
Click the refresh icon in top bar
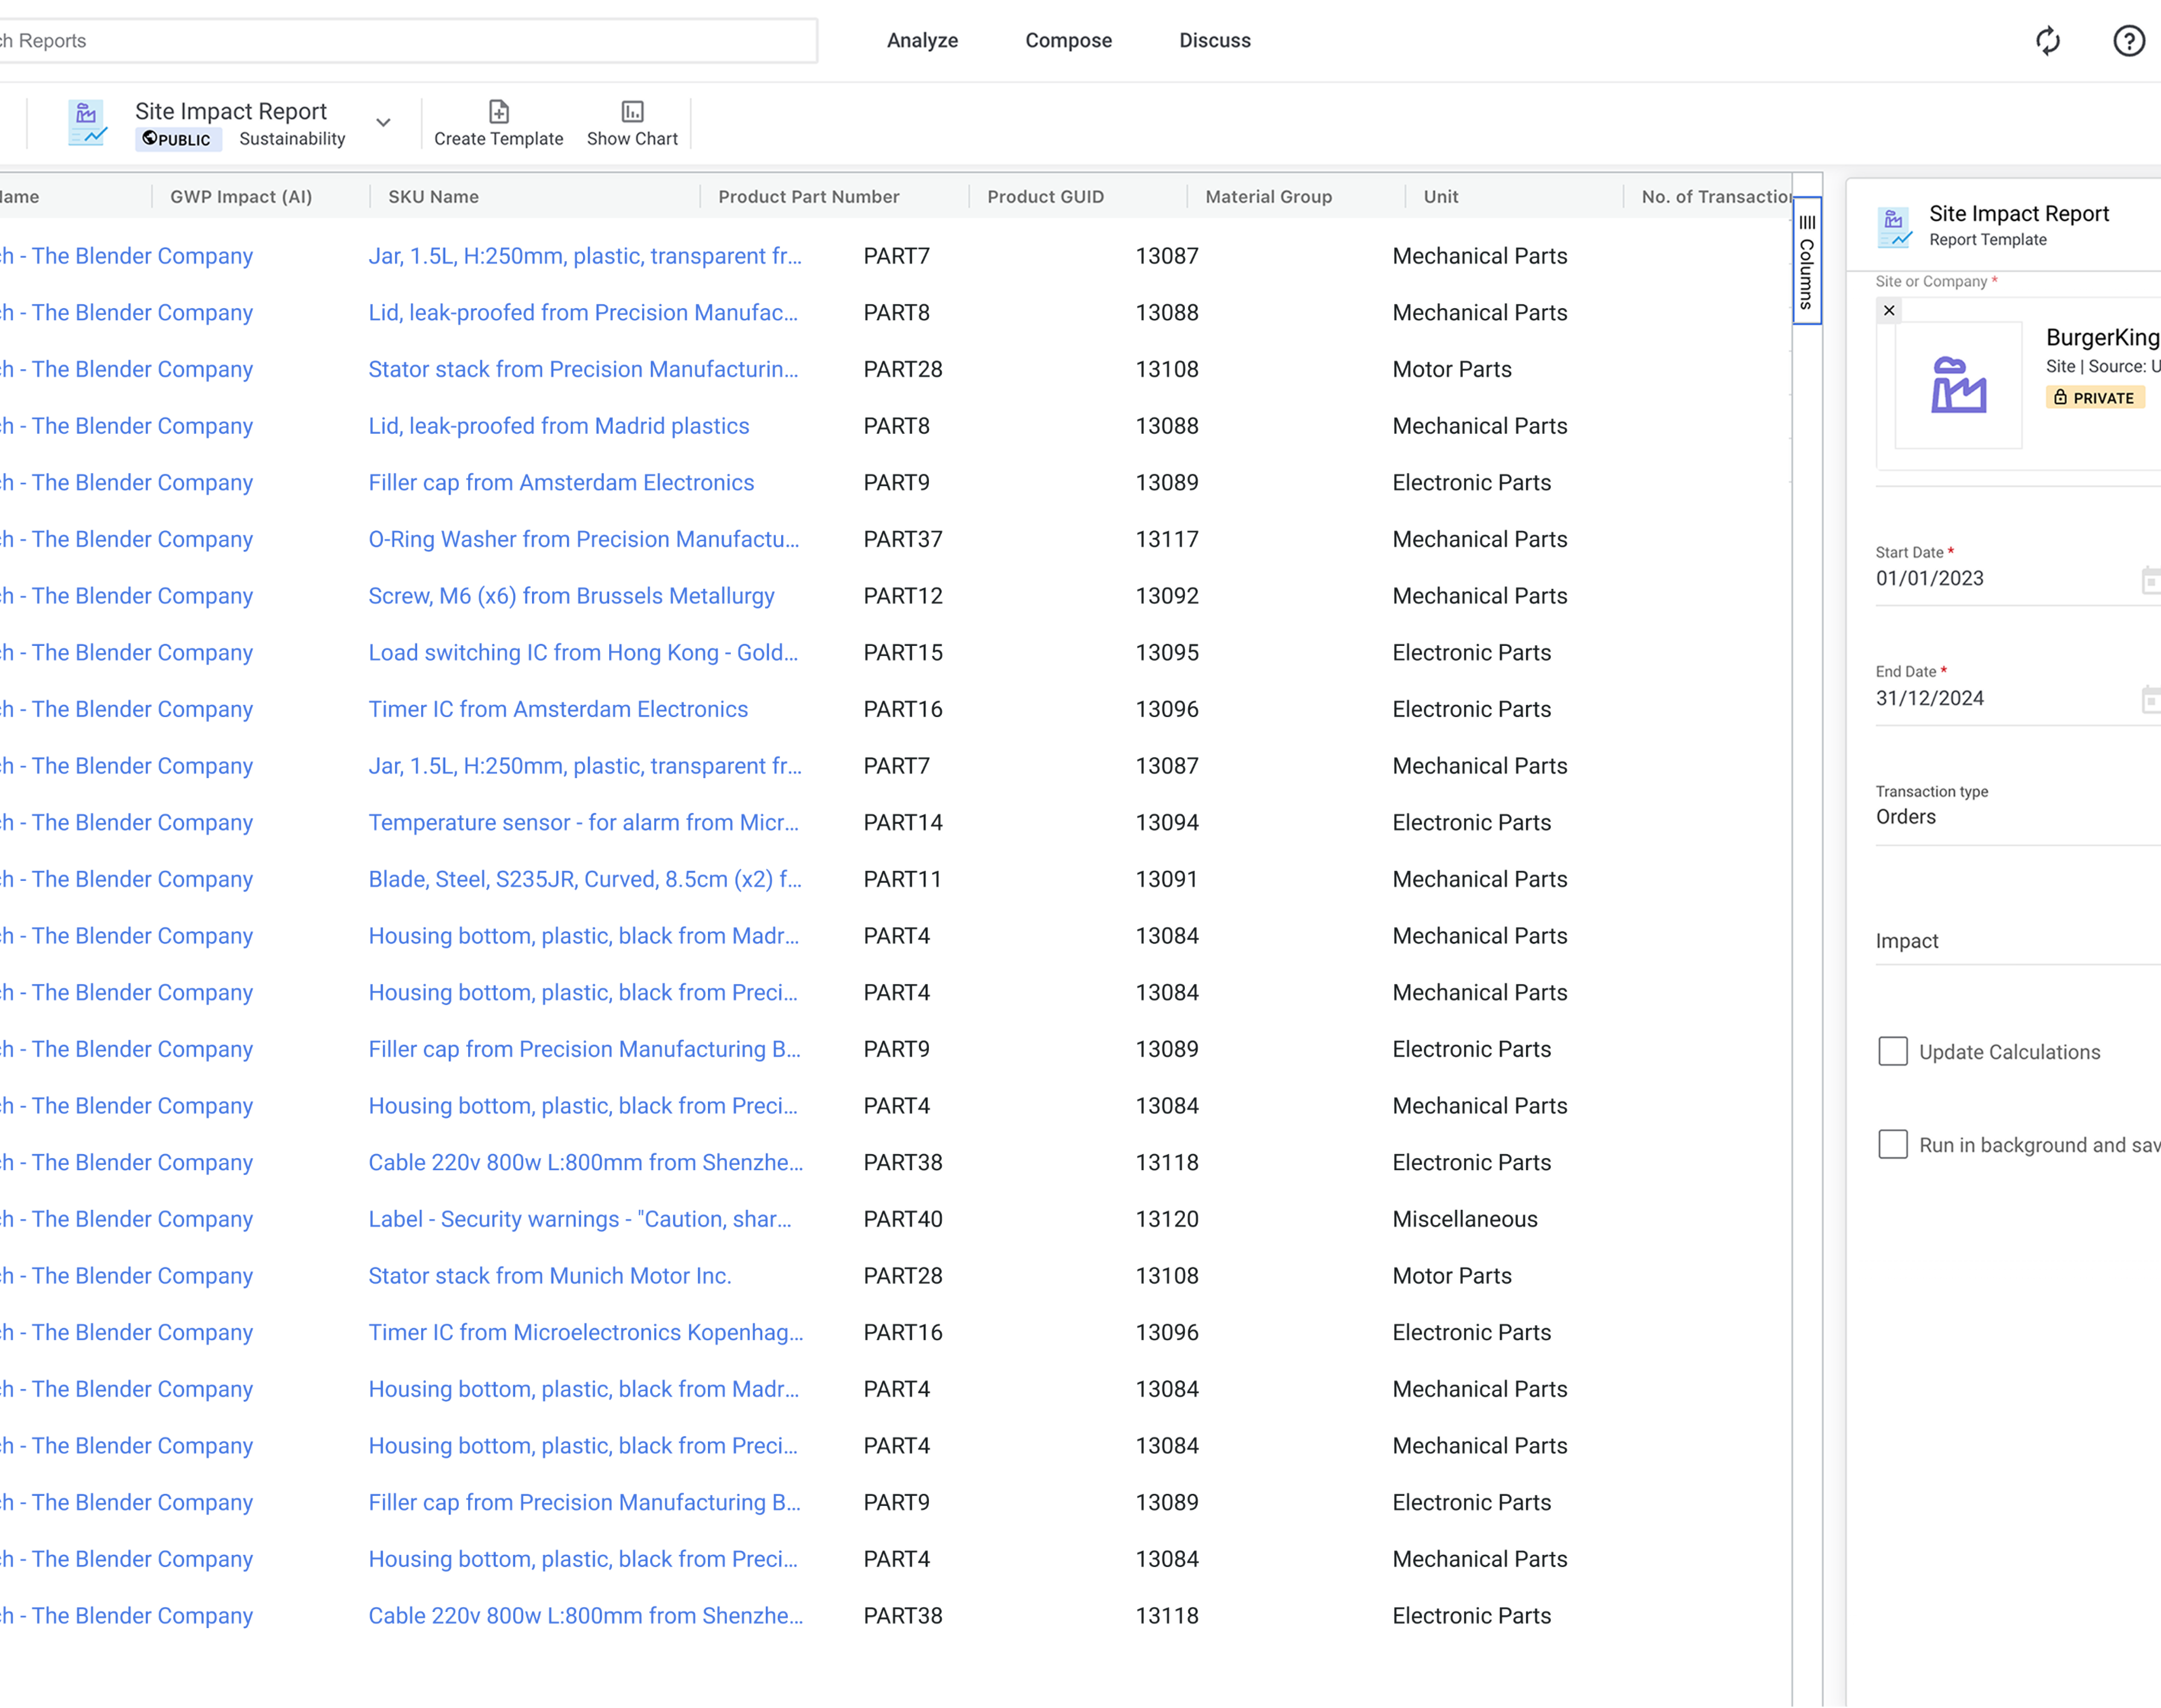click(2048, 41)
